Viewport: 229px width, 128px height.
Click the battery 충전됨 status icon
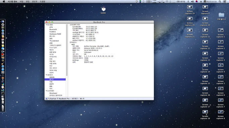[x=181, y=1]
